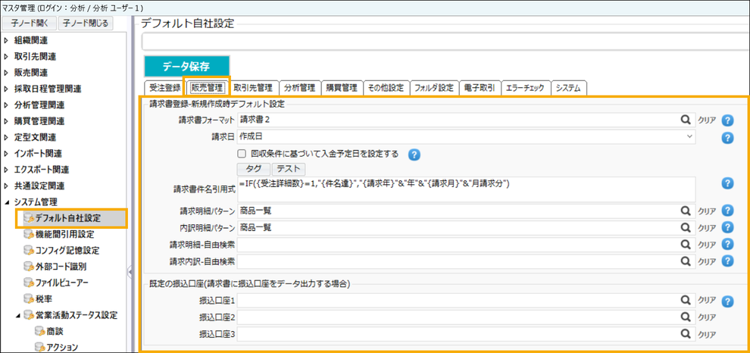Click database icon beside 外部コード識別
Image resolution: width=750 pixels, height=353 pixels.
[x=29, y=267]
